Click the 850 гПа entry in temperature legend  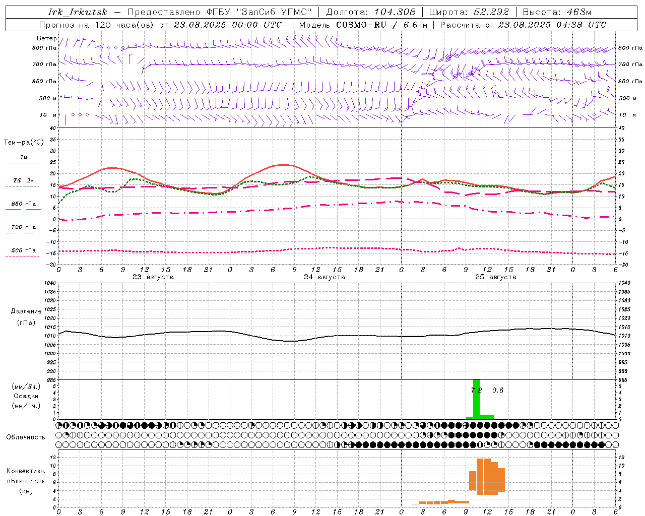[x=24, y=204]
